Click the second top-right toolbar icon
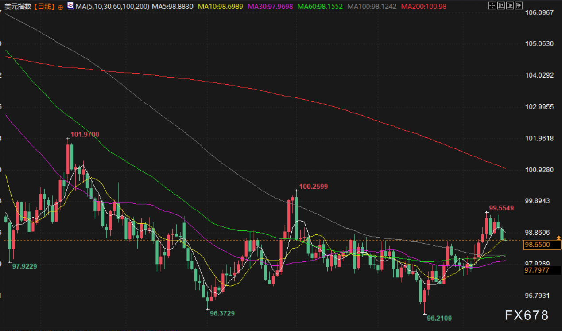Viewport: 562px width, 331px height. point(501,6)
